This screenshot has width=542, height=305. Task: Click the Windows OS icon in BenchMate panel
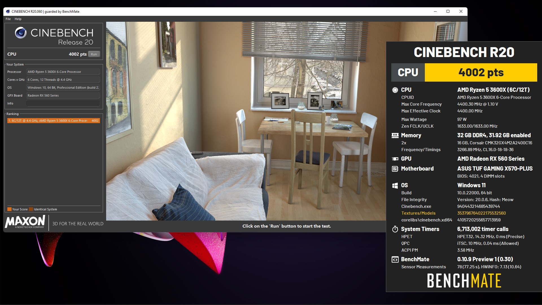click(x=395, y=186)
